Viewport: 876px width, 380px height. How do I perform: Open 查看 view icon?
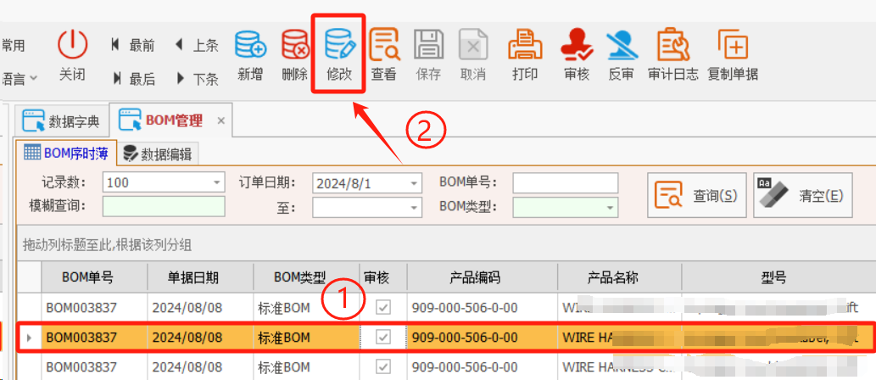pyautogui.click(x=384, y=45)
